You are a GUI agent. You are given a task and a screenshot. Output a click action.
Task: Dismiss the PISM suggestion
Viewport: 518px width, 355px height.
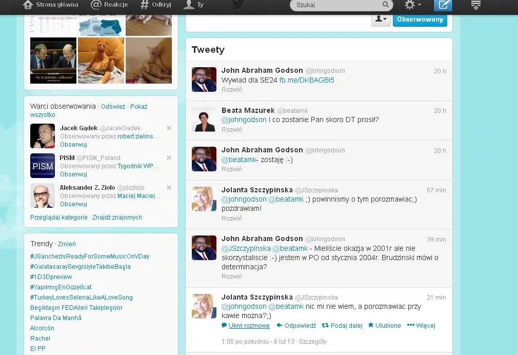tap(169, 158)
